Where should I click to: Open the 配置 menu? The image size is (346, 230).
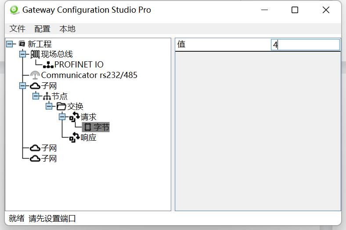coord(42,29)
